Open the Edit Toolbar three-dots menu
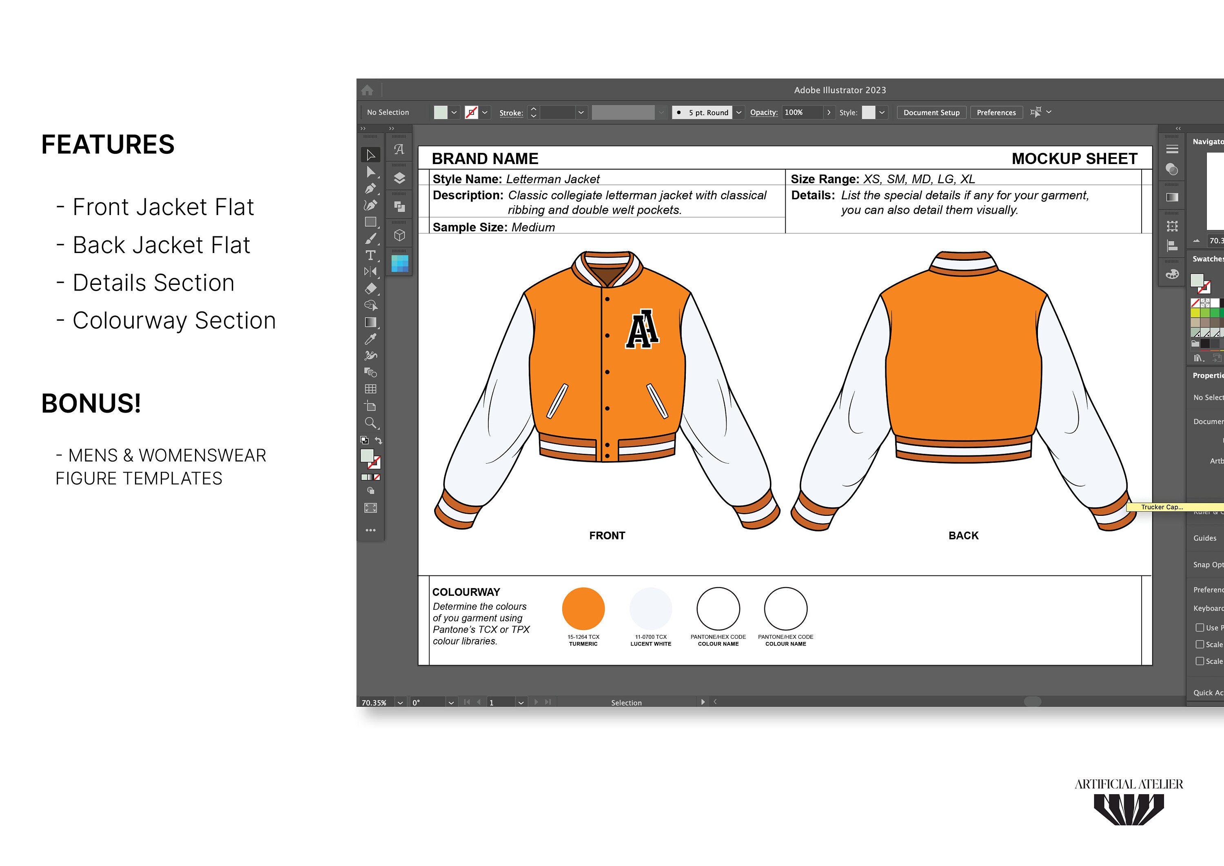This screenshot has height=866, width=1224. [370, 530]
